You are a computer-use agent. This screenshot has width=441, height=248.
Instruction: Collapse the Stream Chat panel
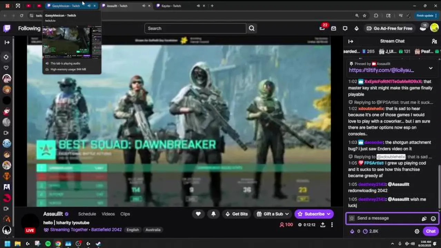(x=351, y=41)
